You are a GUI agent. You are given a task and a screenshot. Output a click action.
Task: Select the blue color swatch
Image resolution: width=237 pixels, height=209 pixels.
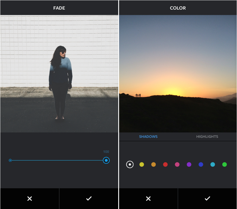pos(201,164)
